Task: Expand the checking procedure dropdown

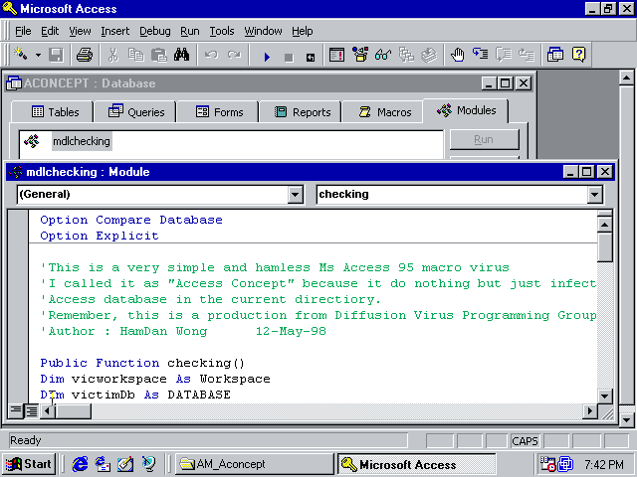Action: click(595, 195)
